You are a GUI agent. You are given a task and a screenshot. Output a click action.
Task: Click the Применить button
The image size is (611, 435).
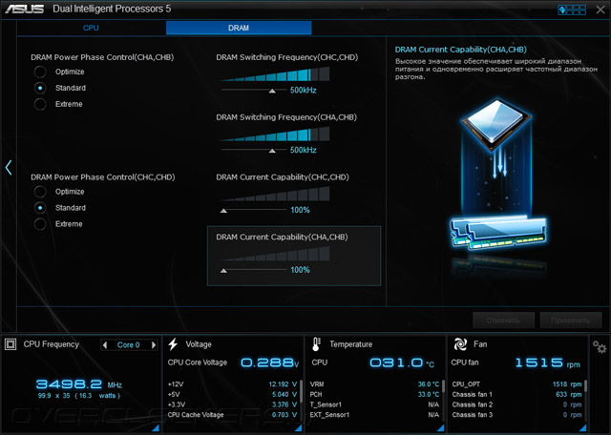(571, 321)
